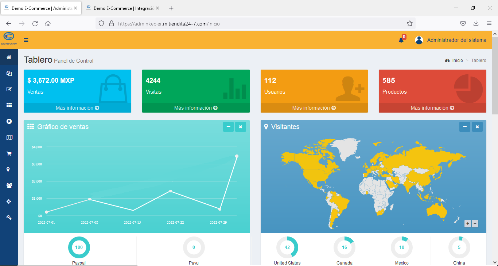Click the folded map sidebar icon
498x266 pixels.
click(9, 137)
